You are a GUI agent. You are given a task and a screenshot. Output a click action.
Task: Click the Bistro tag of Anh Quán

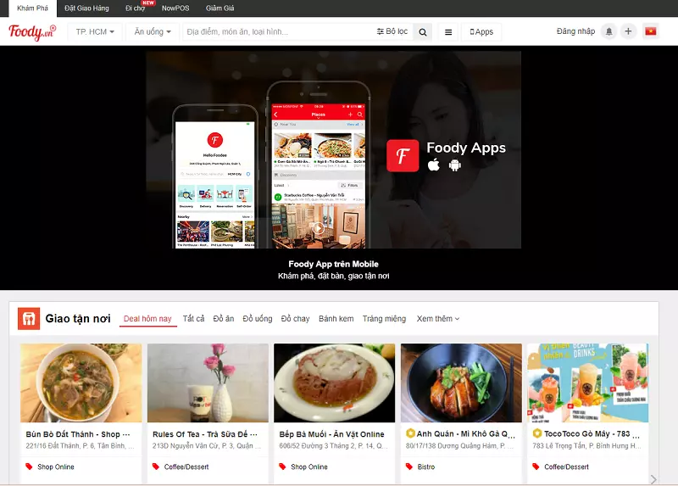click(x=426, y=467)
